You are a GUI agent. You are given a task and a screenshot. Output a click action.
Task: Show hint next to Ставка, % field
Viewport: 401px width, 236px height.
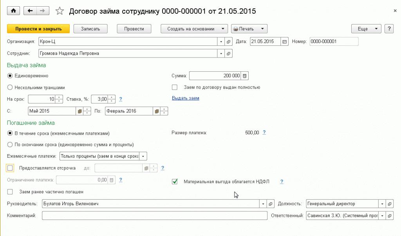coord(121,99)
